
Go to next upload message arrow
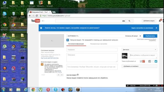[x=62, y=75]
